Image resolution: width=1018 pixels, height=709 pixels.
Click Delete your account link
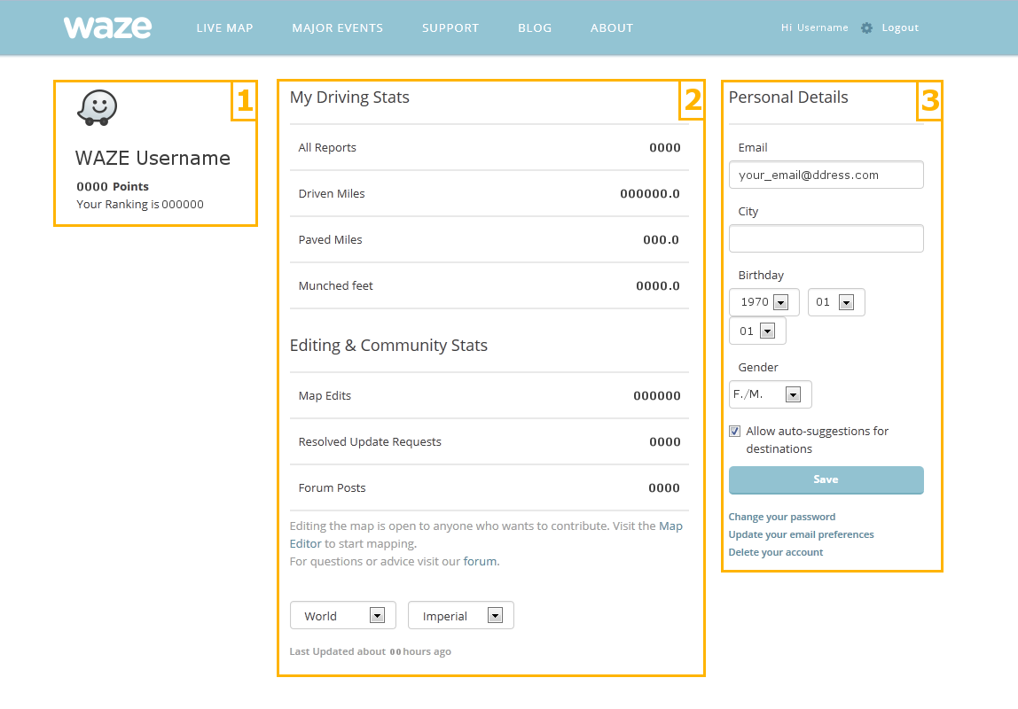775,552
